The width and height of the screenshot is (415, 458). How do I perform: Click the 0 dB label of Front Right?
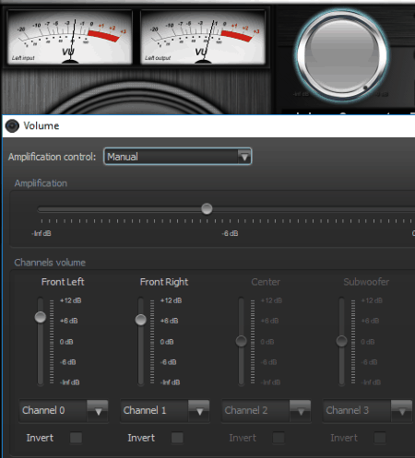click(167, 342)
